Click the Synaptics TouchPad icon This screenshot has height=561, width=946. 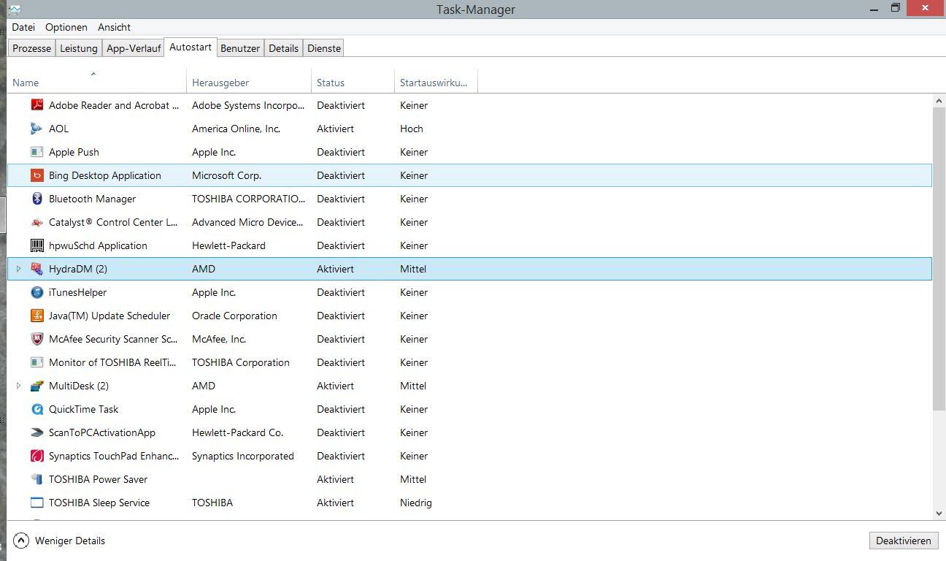click(37, 456)
